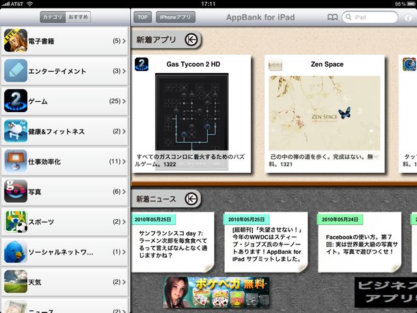Click the 写真 category label
Screen dimensions: 417x313
pyautogui.click(x=35, y=192)
